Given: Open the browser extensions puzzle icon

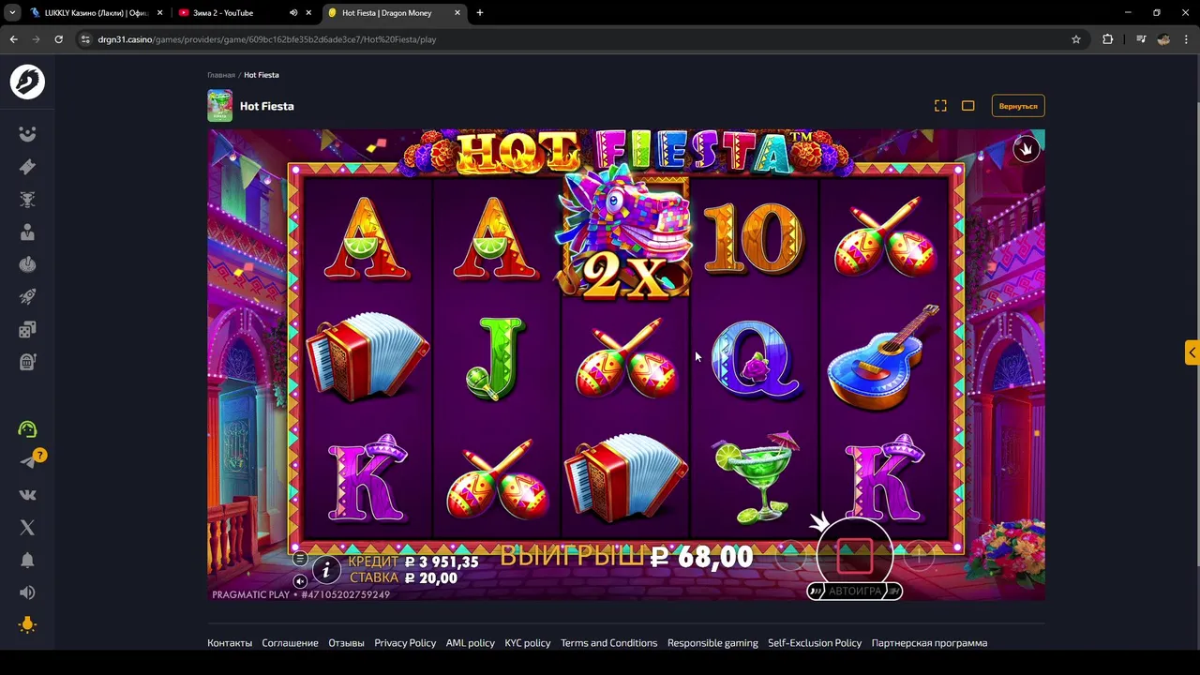Looking at the screenshot, I should [1108, 39].
